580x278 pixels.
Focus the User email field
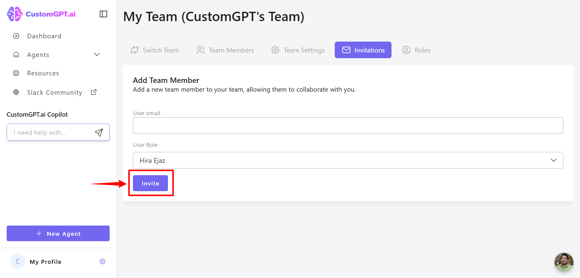(348, 125)
